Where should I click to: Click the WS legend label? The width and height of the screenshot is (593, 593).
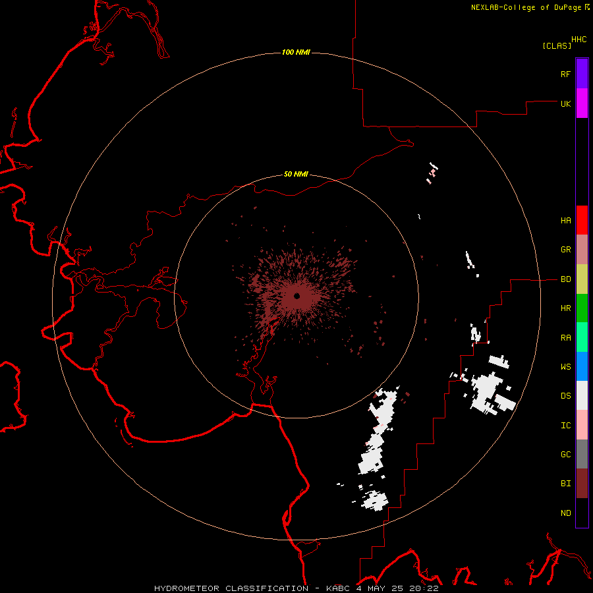(565, 367)
